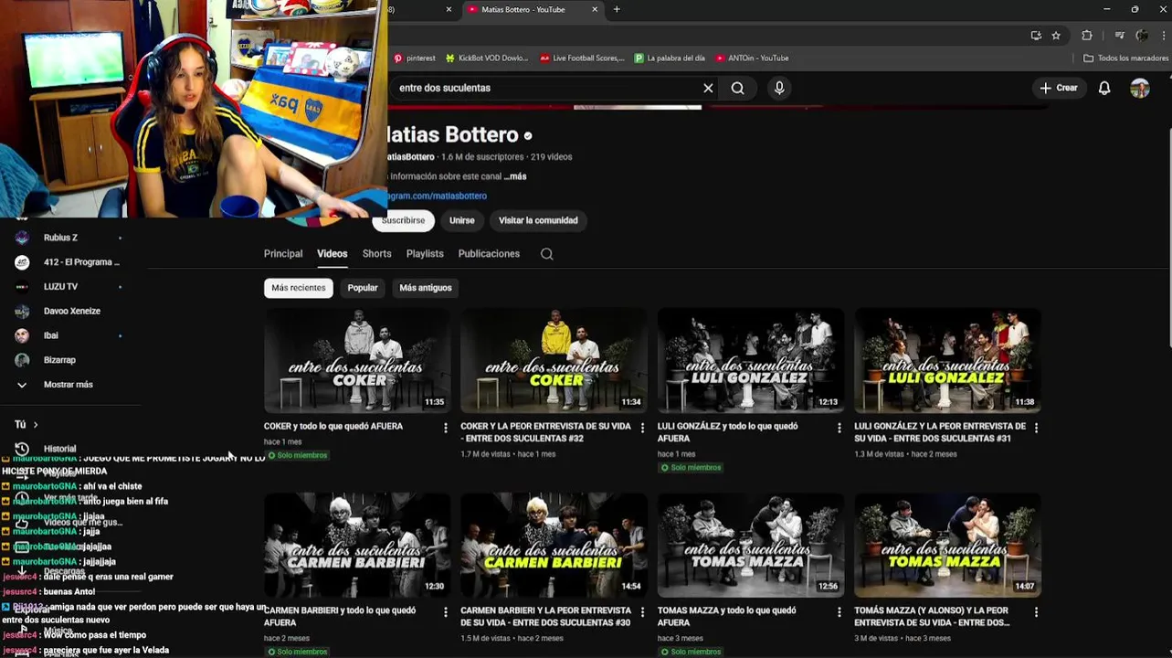The image size is (1172, 658).
Task: Open CARMEN BARBIERI 14:54 video thumbnail
Action: (554, 545)
